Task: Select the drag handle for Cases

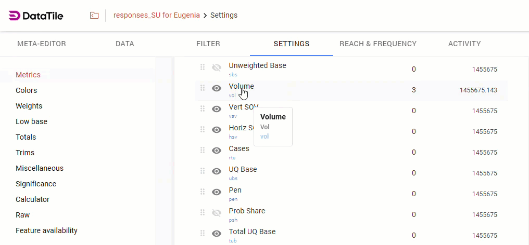Action: coord(203,151)
